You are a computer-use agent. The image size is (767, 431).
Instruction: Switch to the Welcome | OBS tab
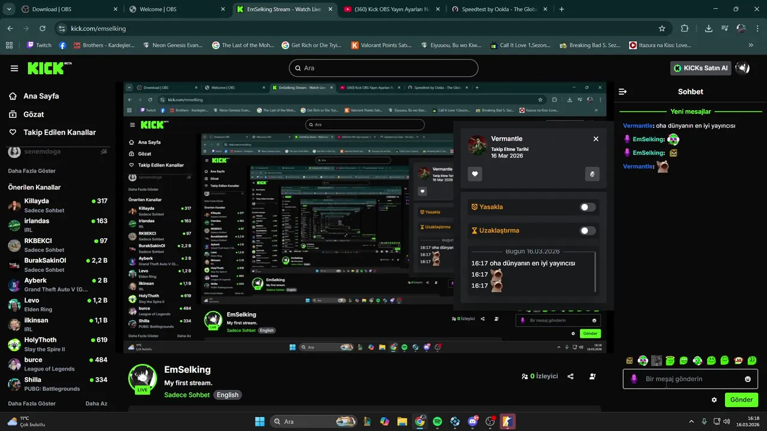(x=176, y=9)
